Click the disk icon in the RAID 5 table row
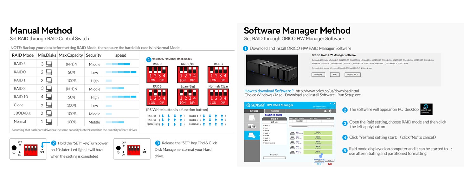Viewport: 464px width, 190px height. (48, 64)
